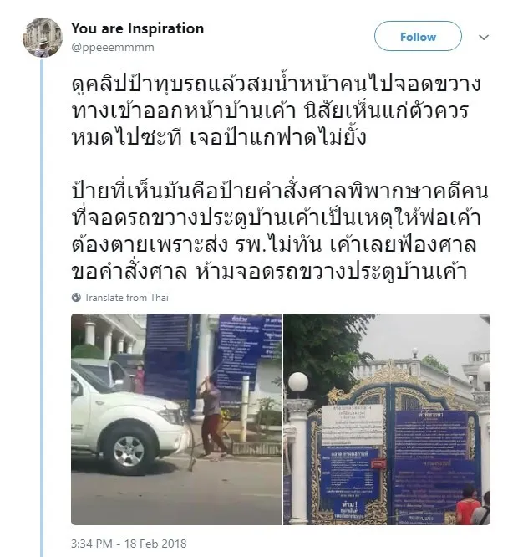Image resolution: width=518 pixels, height=557 pixels.
Task: Open the left photo of the white pickup truck
Action: click(x=176, y=419)
